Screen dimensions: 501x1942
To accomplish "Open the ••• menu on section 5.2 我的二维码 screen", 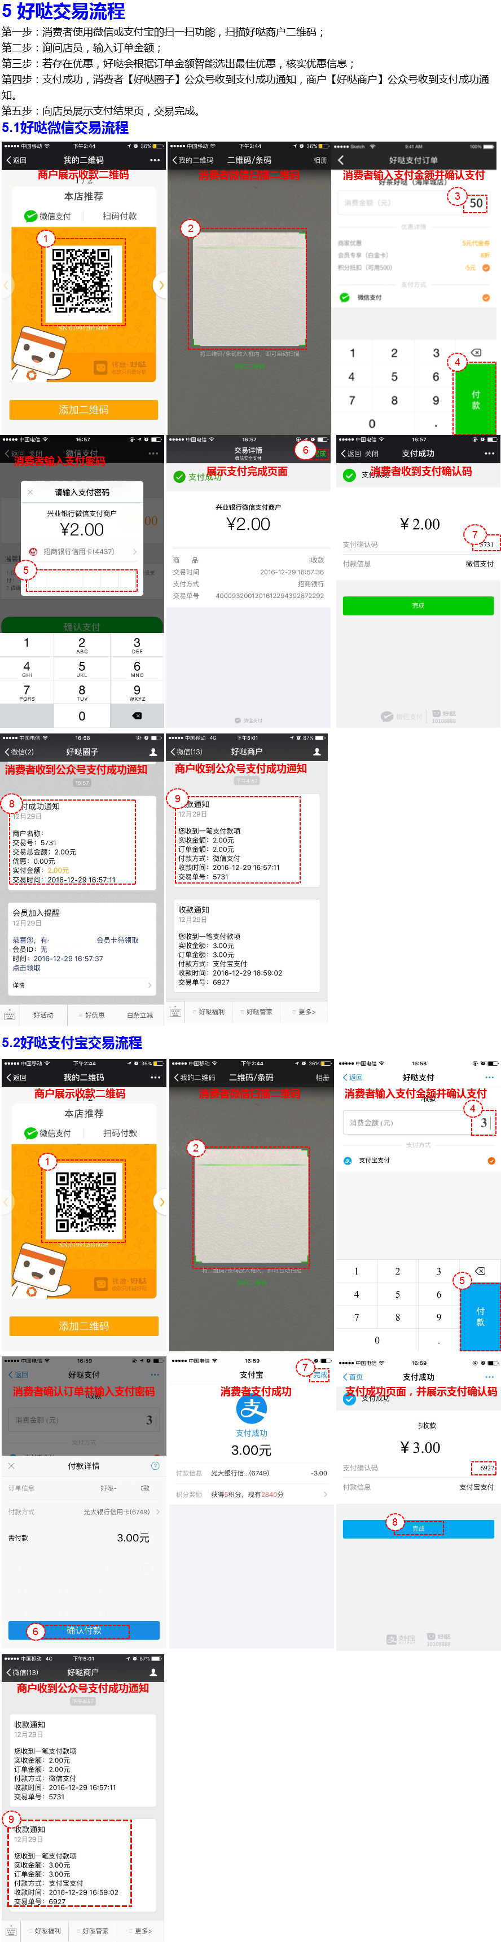I will point(155,1077).
